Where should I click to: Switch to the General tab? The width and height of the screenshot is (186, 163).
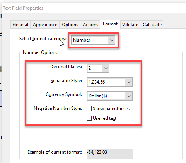click(20, 25)
